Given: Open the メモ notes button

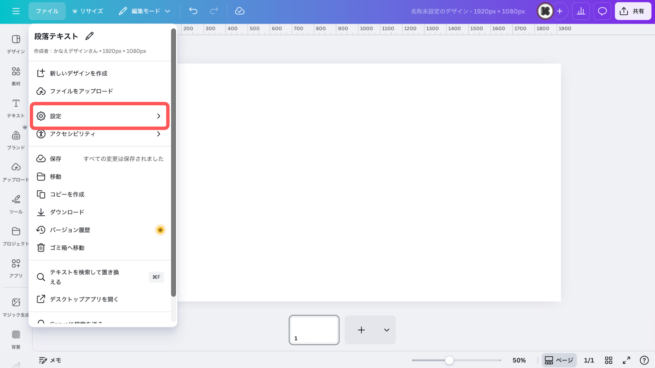Looking at the screenshot, I should click(50, 360).
